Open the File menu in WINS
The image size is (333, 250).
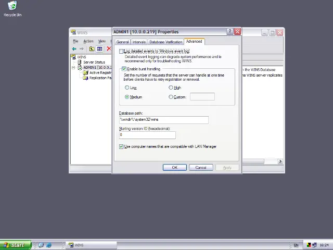[x=75, y=41]
